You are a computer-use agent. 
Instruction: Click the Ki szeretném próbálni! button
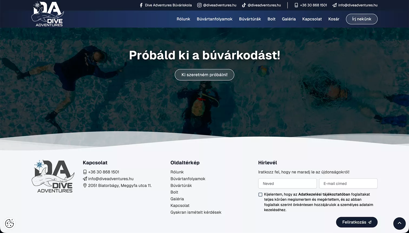coord(205,75)
